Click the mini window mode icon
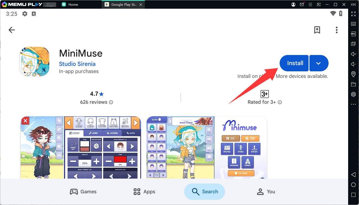The image size is (359, 205). (319, 4)
